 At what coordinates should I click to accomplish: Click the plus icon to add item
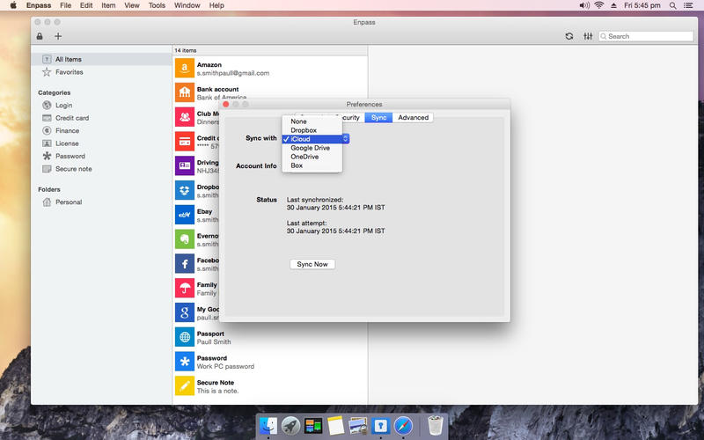pos(58,36)
